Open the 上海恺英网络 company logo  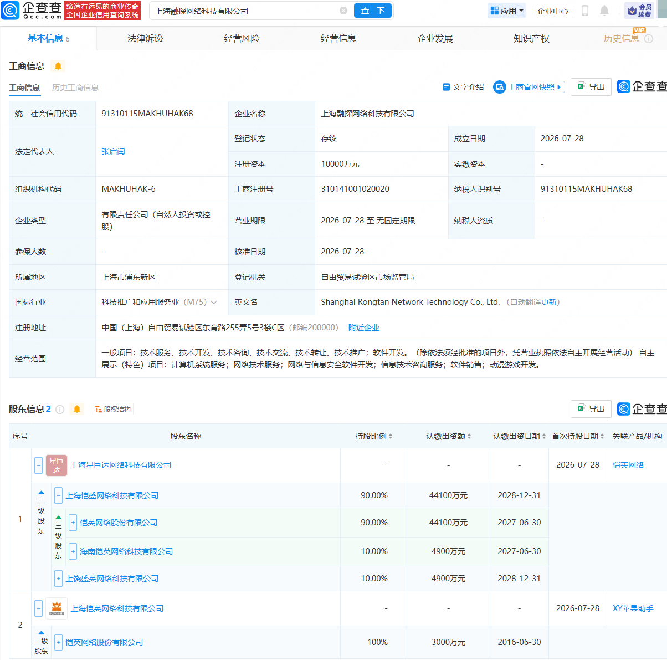tap(57, 608)
